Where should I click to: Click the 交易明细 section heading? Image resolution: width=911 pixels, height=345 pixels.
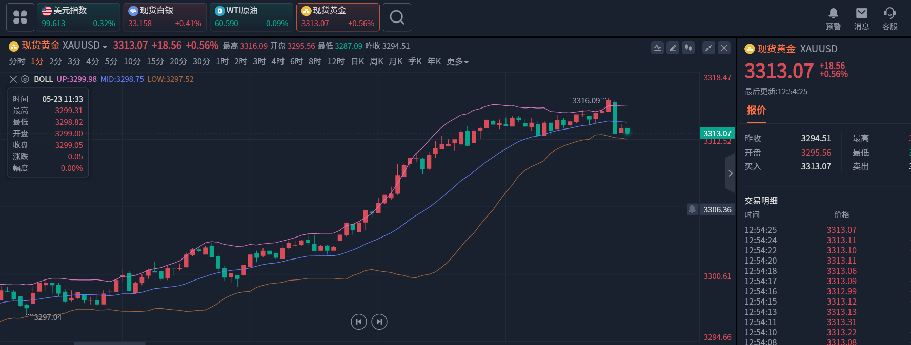coord(761,201)
